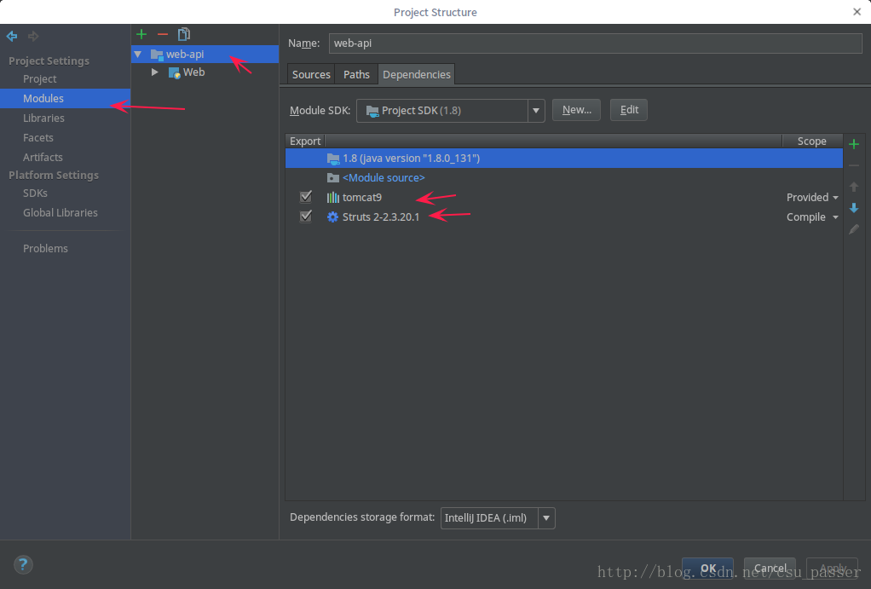
Task: Select the <Module source> row
Action: point(564,178)
